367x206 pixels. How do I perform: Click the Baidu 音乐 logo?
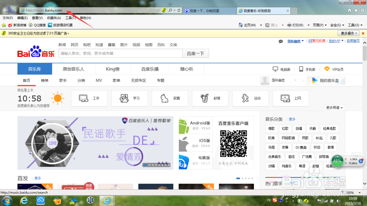pyautogui.click(x=36, y=52)
